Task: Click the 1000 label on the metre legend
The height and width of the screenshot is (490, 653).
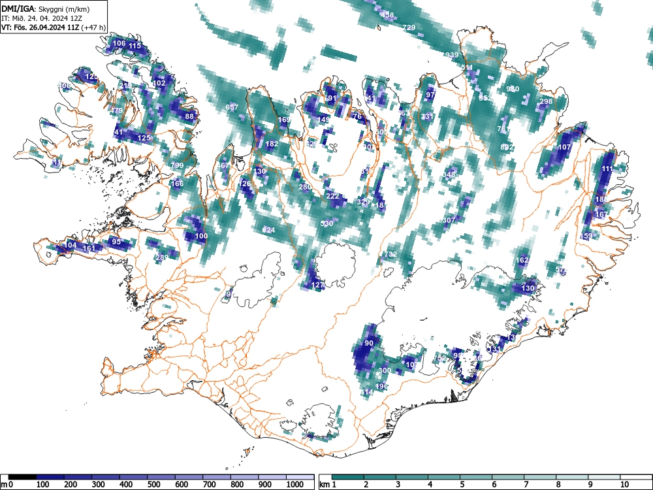Action: click(295, 485)
